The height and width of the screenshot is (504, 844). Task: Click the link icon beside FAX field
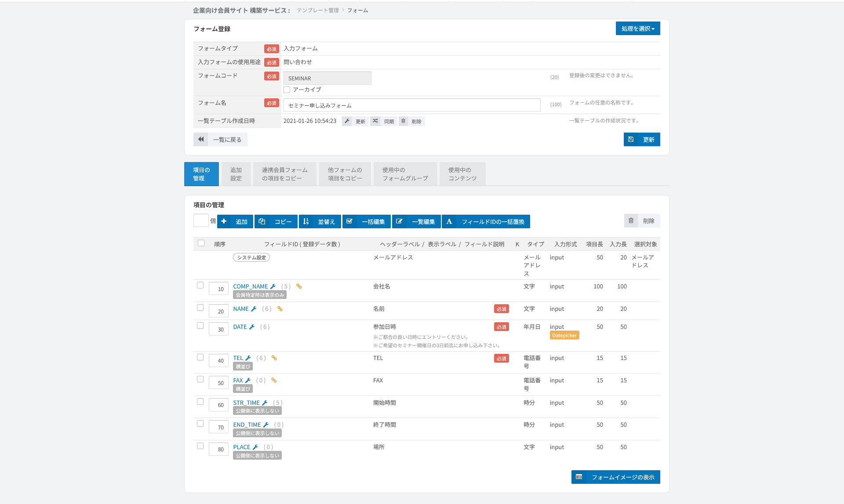274,381
